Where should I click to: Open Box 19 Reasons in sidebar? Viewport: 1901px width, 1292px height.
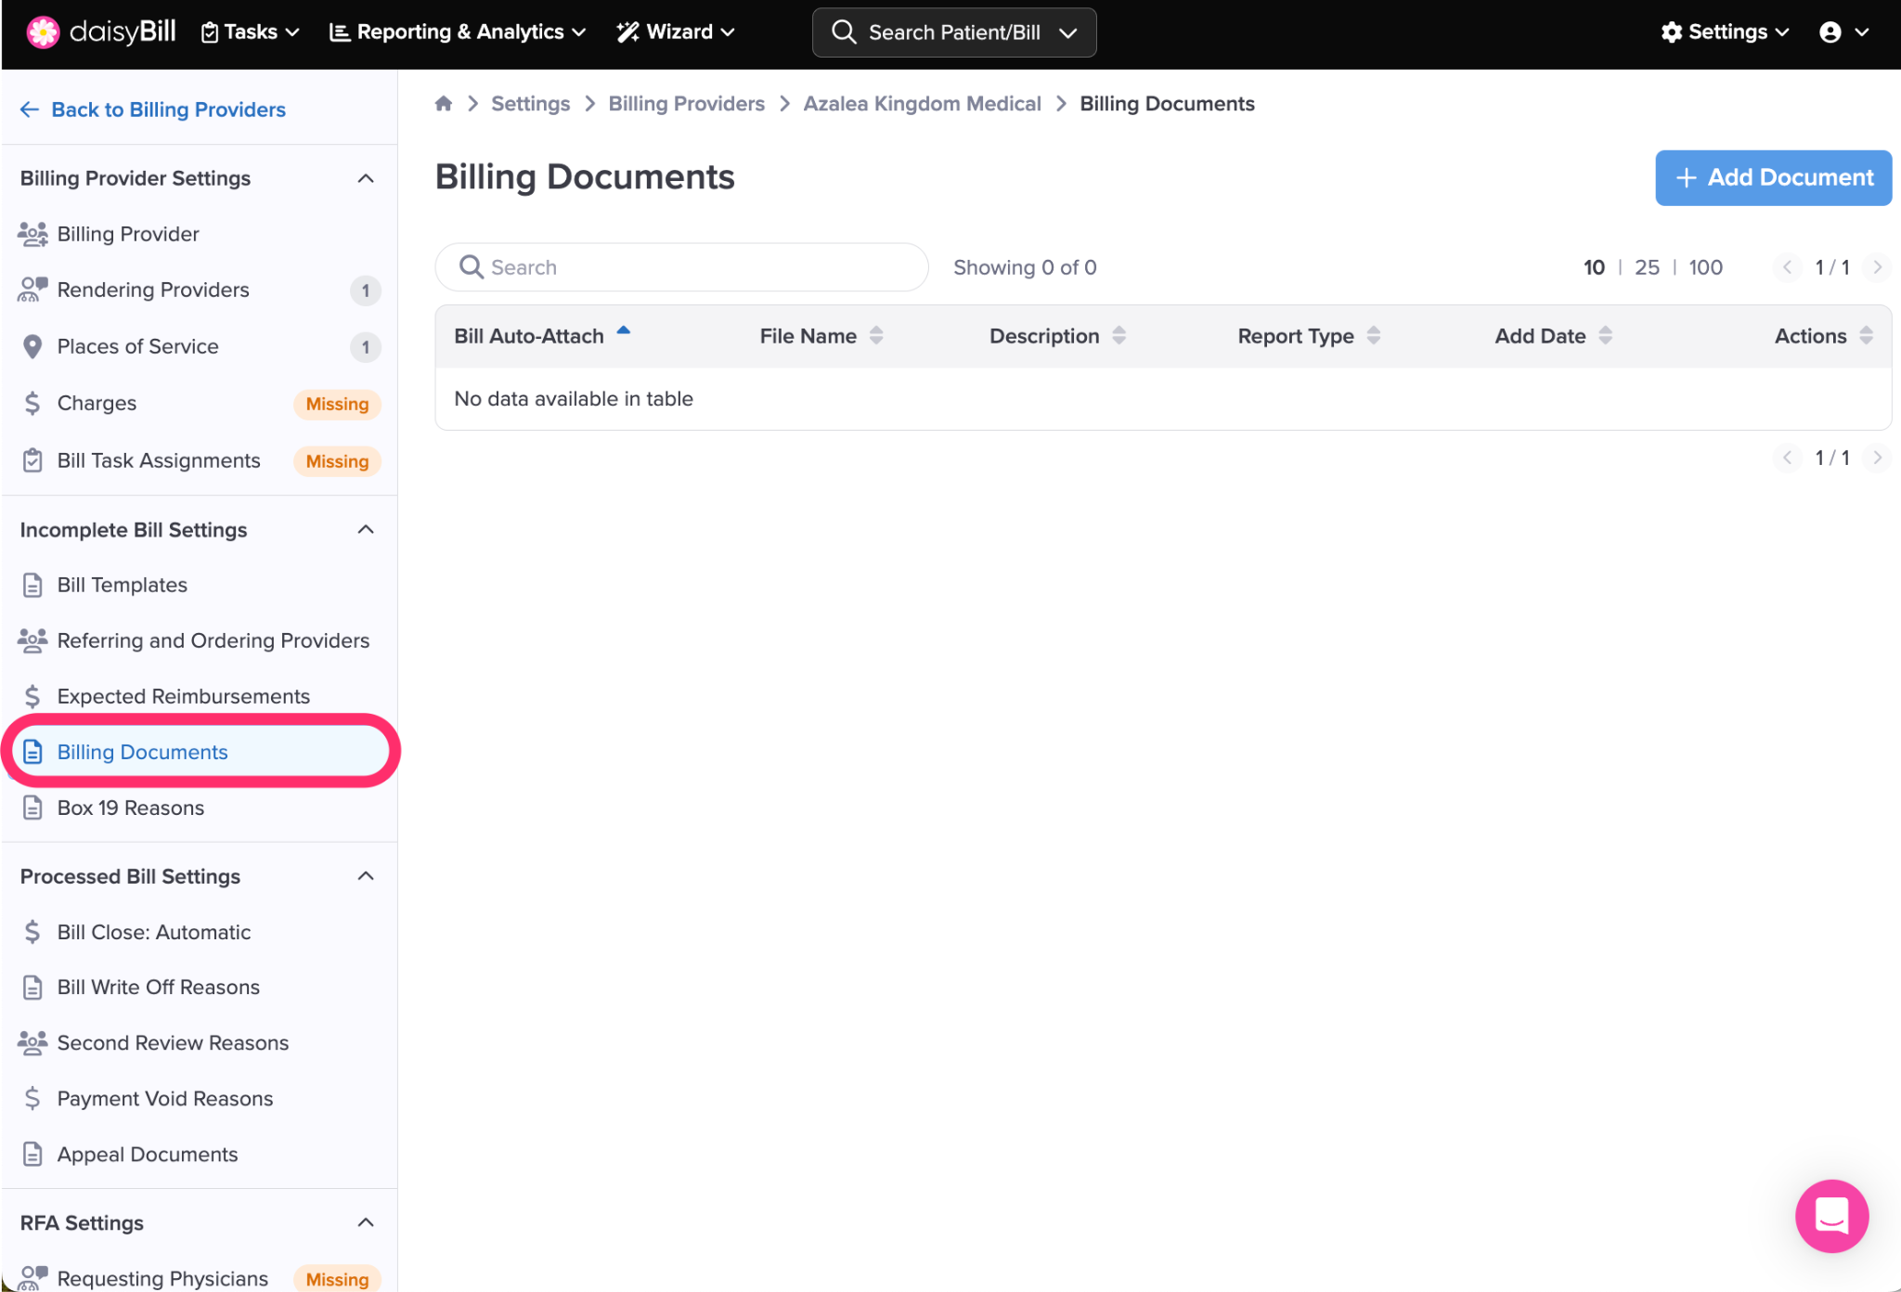[130, 807]
